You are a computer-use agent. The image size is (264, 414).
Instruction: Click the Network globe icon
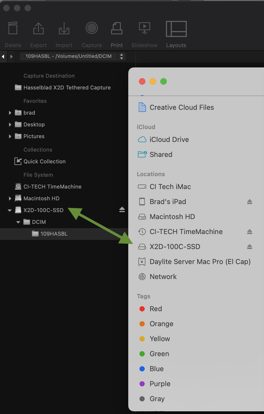142,277
